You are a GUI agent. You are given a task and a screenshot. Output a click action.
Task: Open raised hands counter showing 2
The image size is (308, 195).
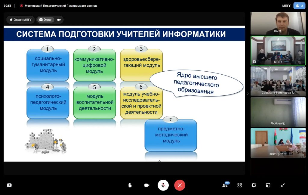coord(299,6)
